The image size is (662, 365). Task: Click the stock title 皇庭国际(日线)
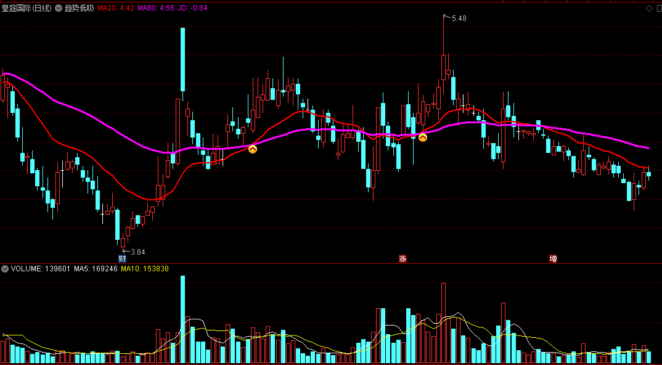point(27,8)
